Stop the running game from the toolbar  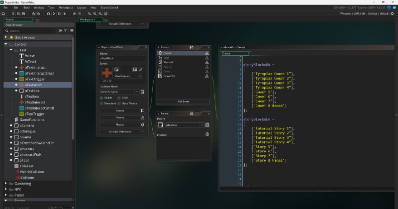[59, 14]
